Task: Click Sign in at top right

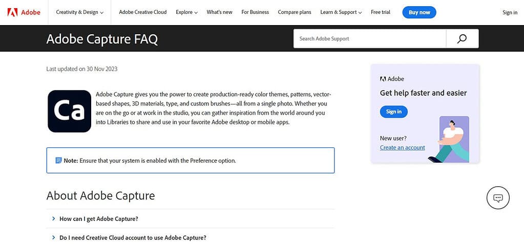Action: click(510, 13)
